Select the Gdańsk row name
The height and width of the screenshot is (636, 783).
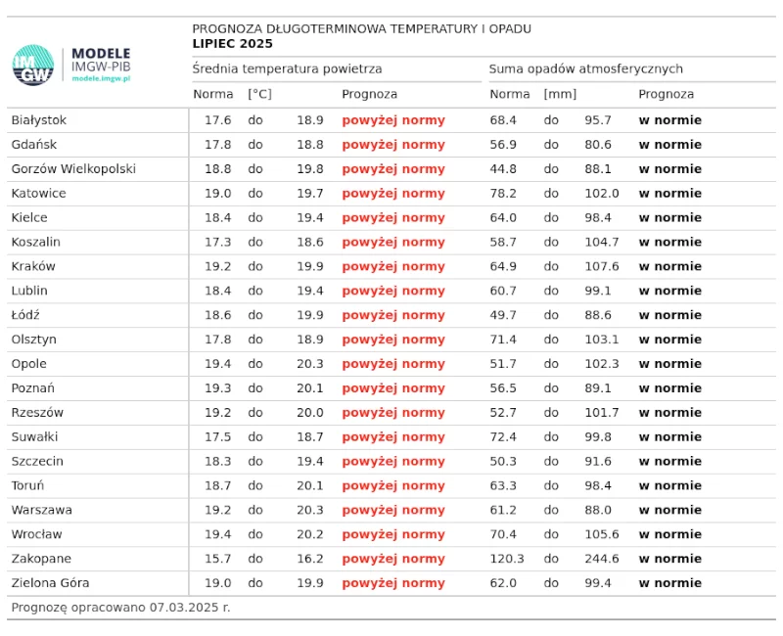(34, 145)
